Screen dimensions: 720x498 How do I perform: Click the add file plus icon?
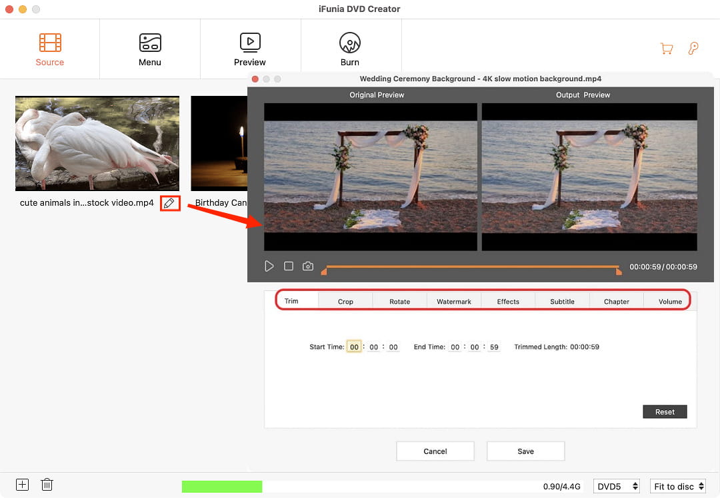[x=22, y=485]
